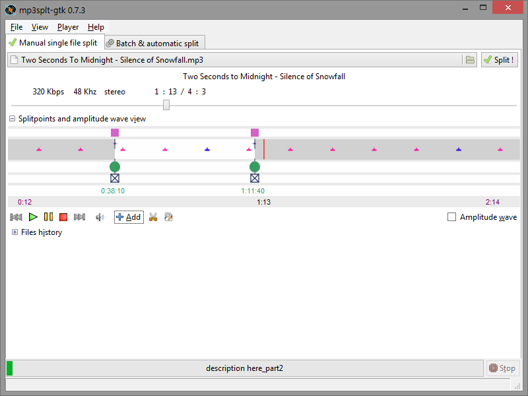Open the folder browse icon beside filename

(x=470, y=60)
